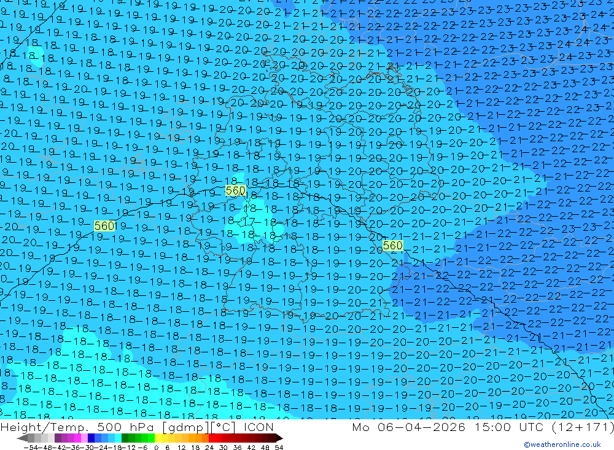Click the gray left arrow end of color scale
This screenshot has height=450, width=614.
coord(22,438)
